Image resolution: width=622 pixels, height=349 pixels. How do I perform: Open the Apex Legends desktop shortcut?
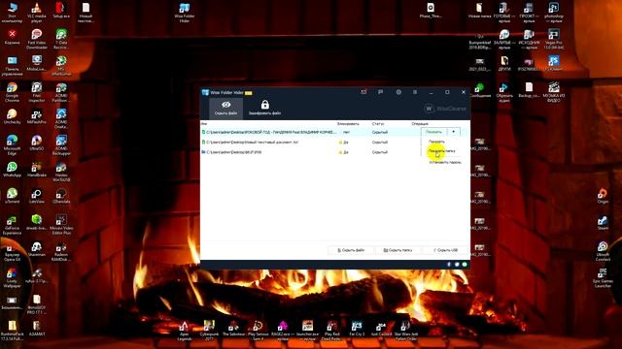[184, 331]
